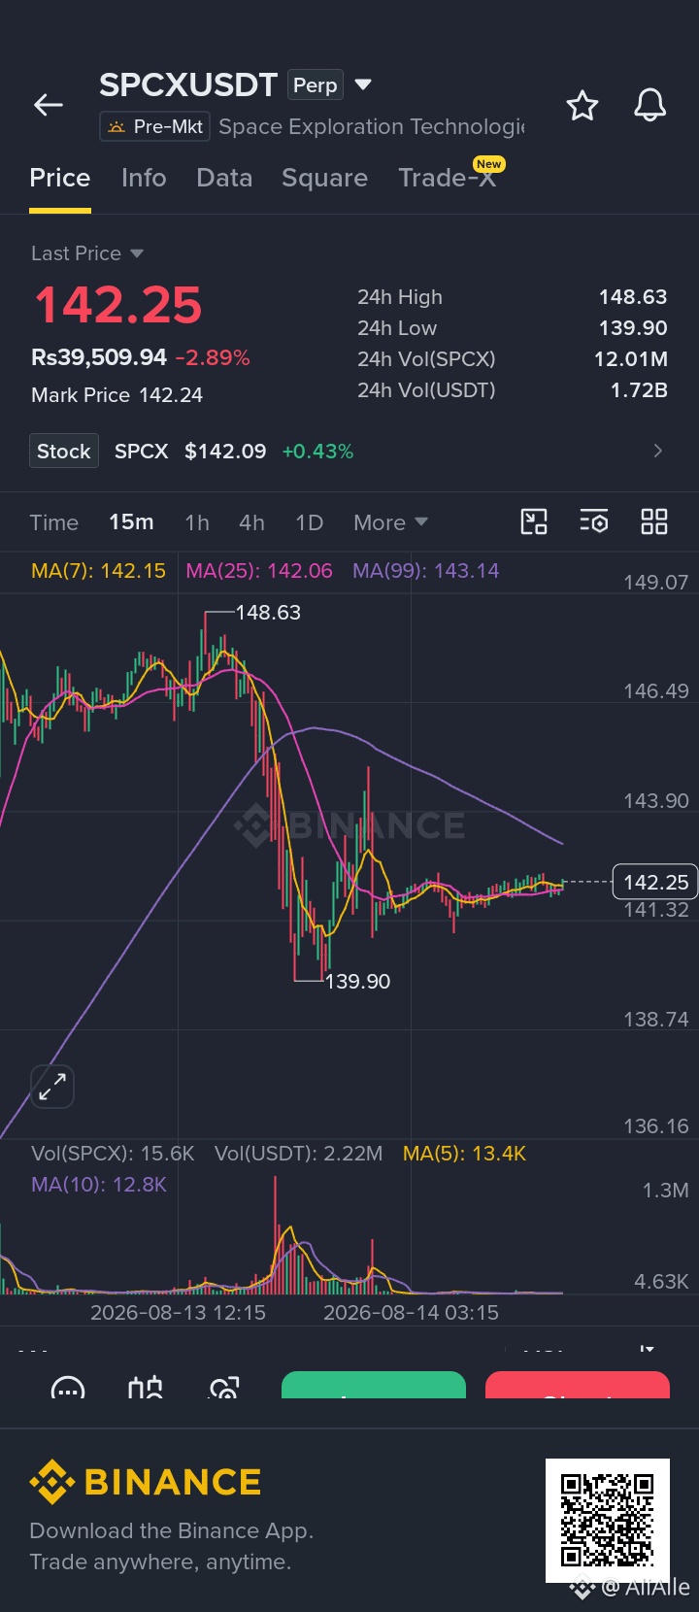The width and height of the screenshot is (699, 1612).
Task: Tap the Binance logo in the footer
Action: [146, 1482]
